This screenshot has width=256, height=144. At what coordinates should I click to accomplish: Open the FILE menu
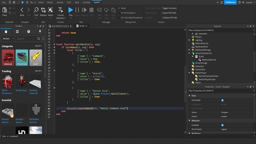click(x=4, y=2)
